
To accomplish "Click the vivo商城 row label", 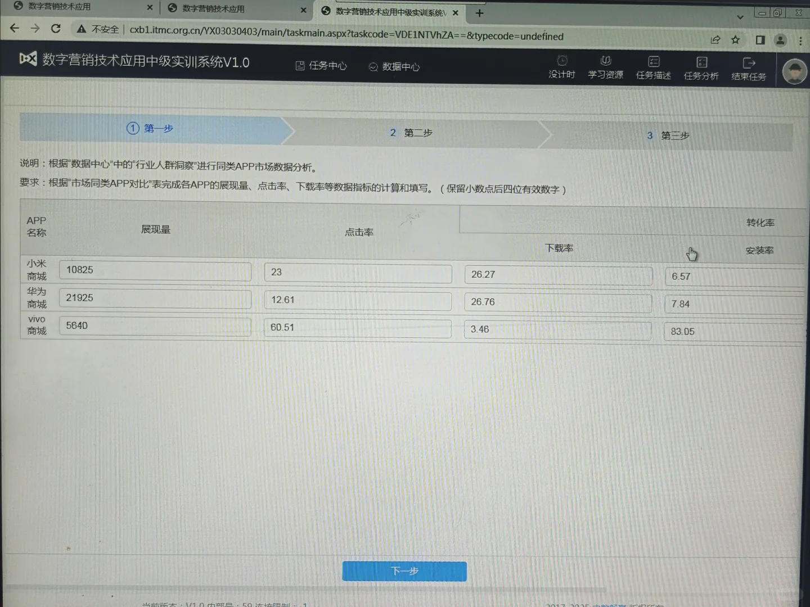I will point(37,325).
